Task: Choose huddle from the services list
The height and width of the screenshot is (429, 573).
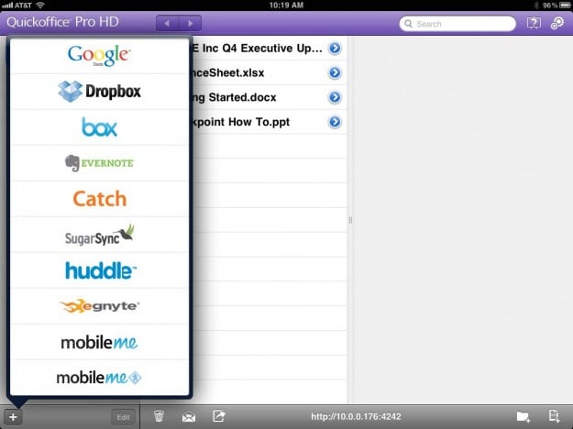Action: 99,270
